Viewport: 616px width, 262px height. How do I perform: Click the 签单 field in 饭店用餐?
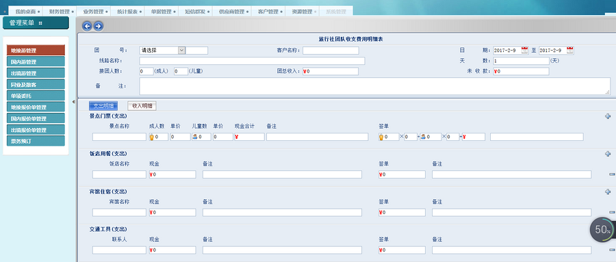click(x=402, y=174)
